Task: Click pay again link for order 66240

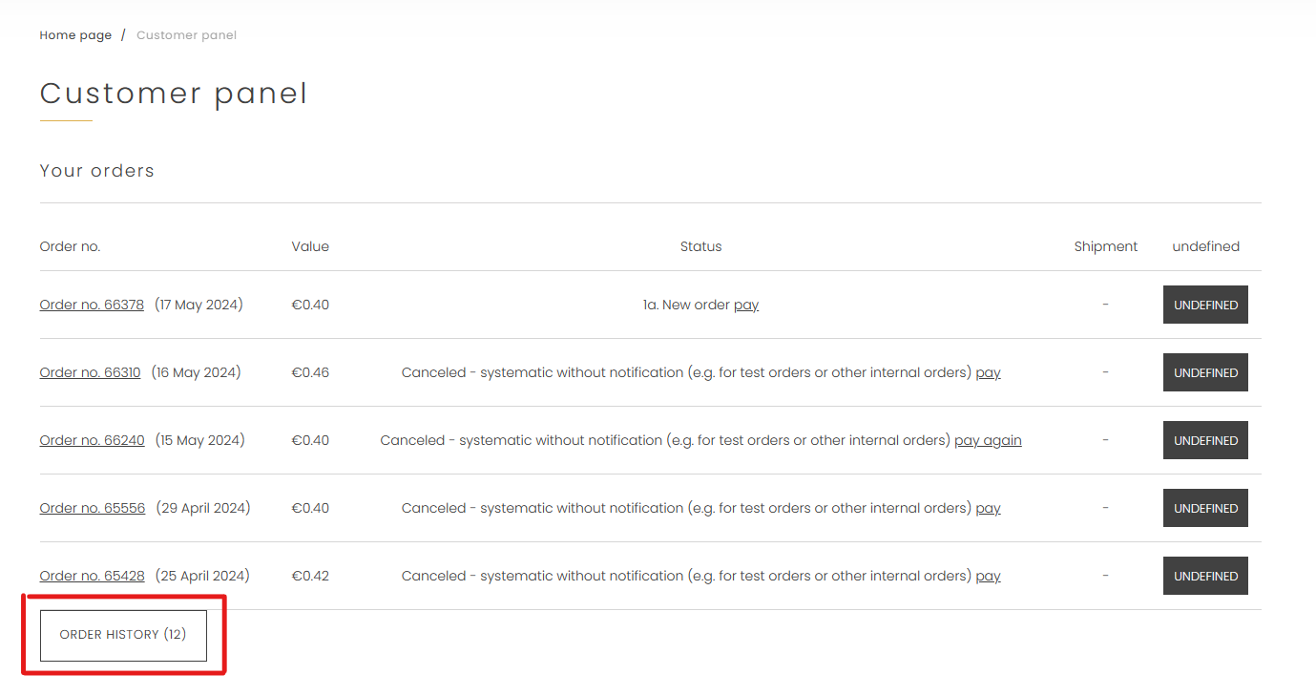Action: click(x=988, y=440)
